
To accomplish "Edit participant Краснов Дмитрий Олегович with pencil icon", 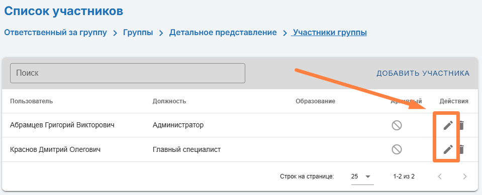I will (x=448, y=149).
